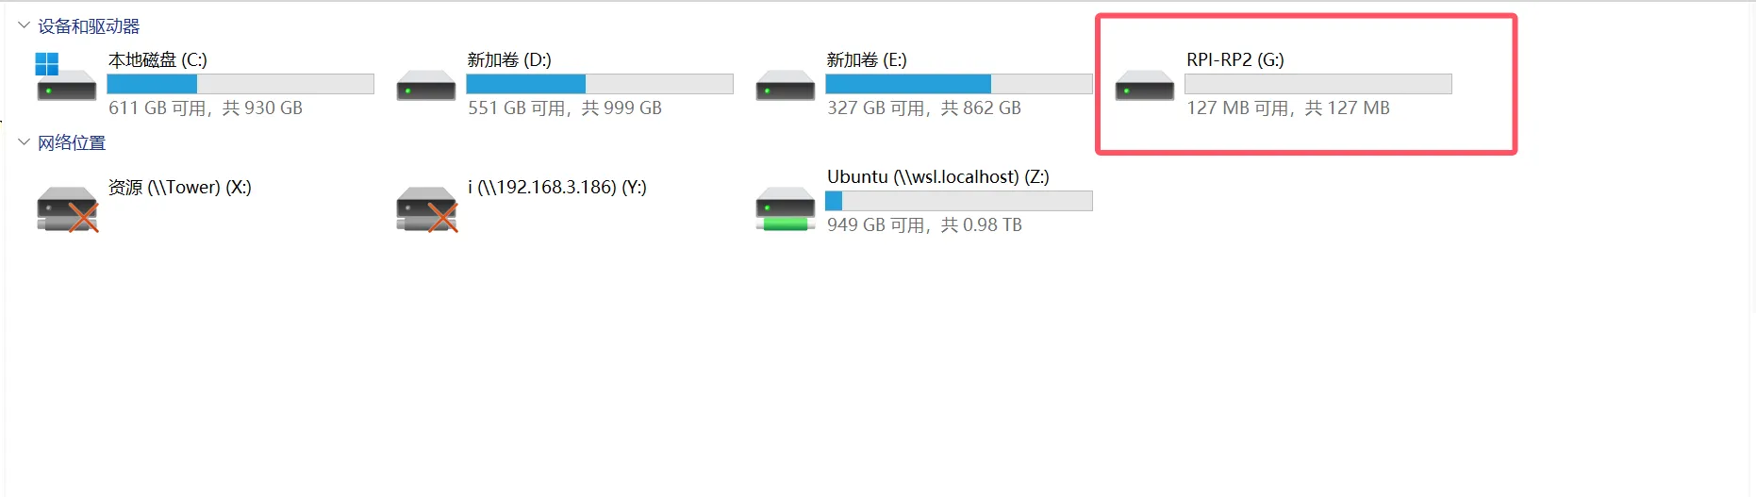The height and width of the screenshot is (497, 1756).
Task: Click the 资源 (\\Tower) (X:) label
Action: [x=179, y=188]
